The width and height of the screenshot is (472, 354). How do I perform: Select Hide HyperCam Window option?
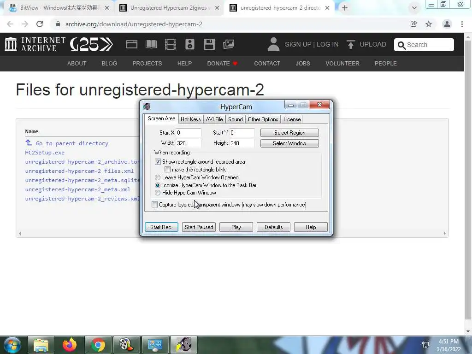158,193
